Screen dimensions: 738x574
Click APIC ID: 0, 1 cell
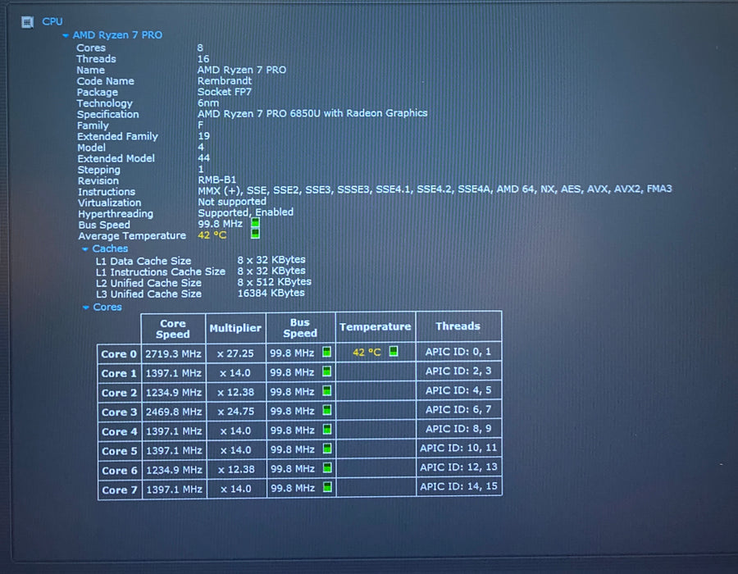(458, 352)
